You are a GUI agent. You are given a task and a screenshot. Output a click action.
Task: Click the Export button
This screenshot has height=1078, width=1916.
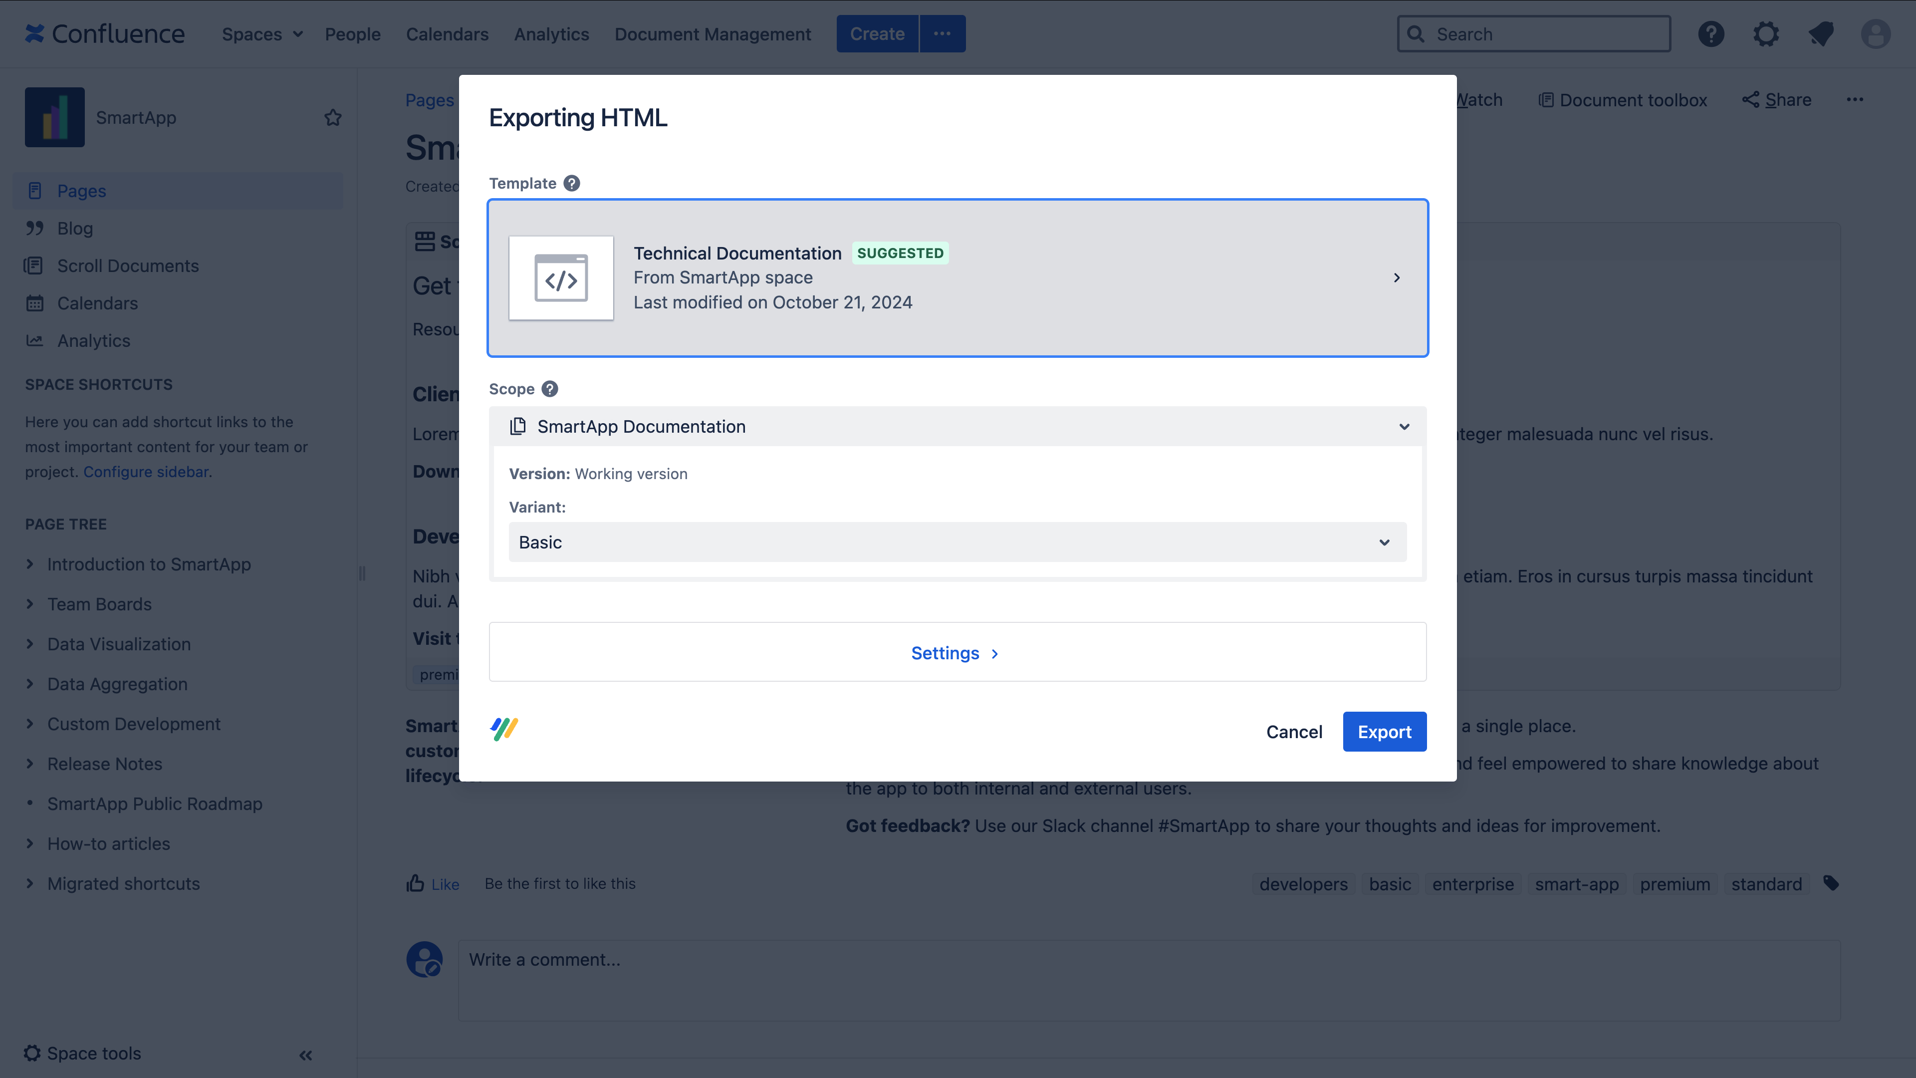click(1384, 731)
